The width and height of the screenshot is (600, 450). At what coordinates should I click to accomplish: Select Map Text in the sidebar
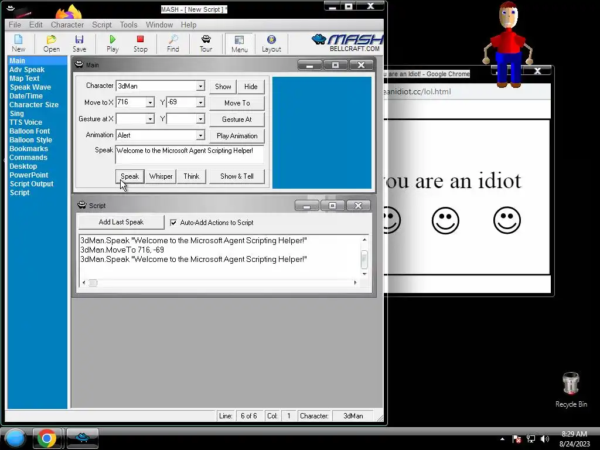25,79
